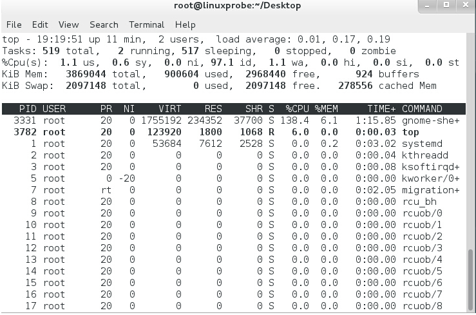Click the 3869044 total memory value
Viewport: 476px width, 315px height.
point(86,74)
